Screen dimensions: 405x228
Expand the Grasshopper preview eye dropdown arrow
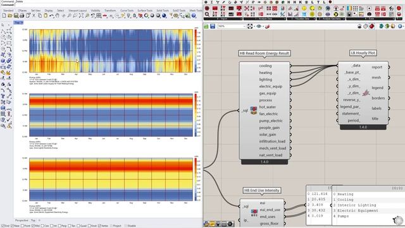(x=263, y=27)
